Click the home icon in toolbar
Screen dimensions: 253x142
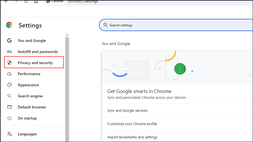point(36,1)
